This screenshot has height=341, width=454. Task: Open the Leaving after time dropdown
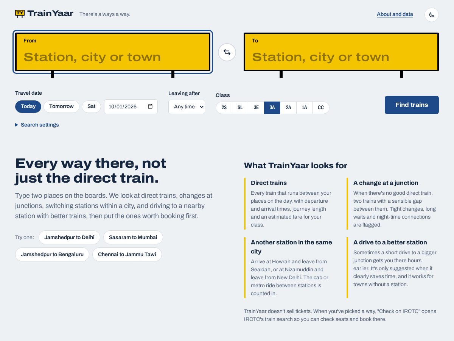click(x=187, y=107)
